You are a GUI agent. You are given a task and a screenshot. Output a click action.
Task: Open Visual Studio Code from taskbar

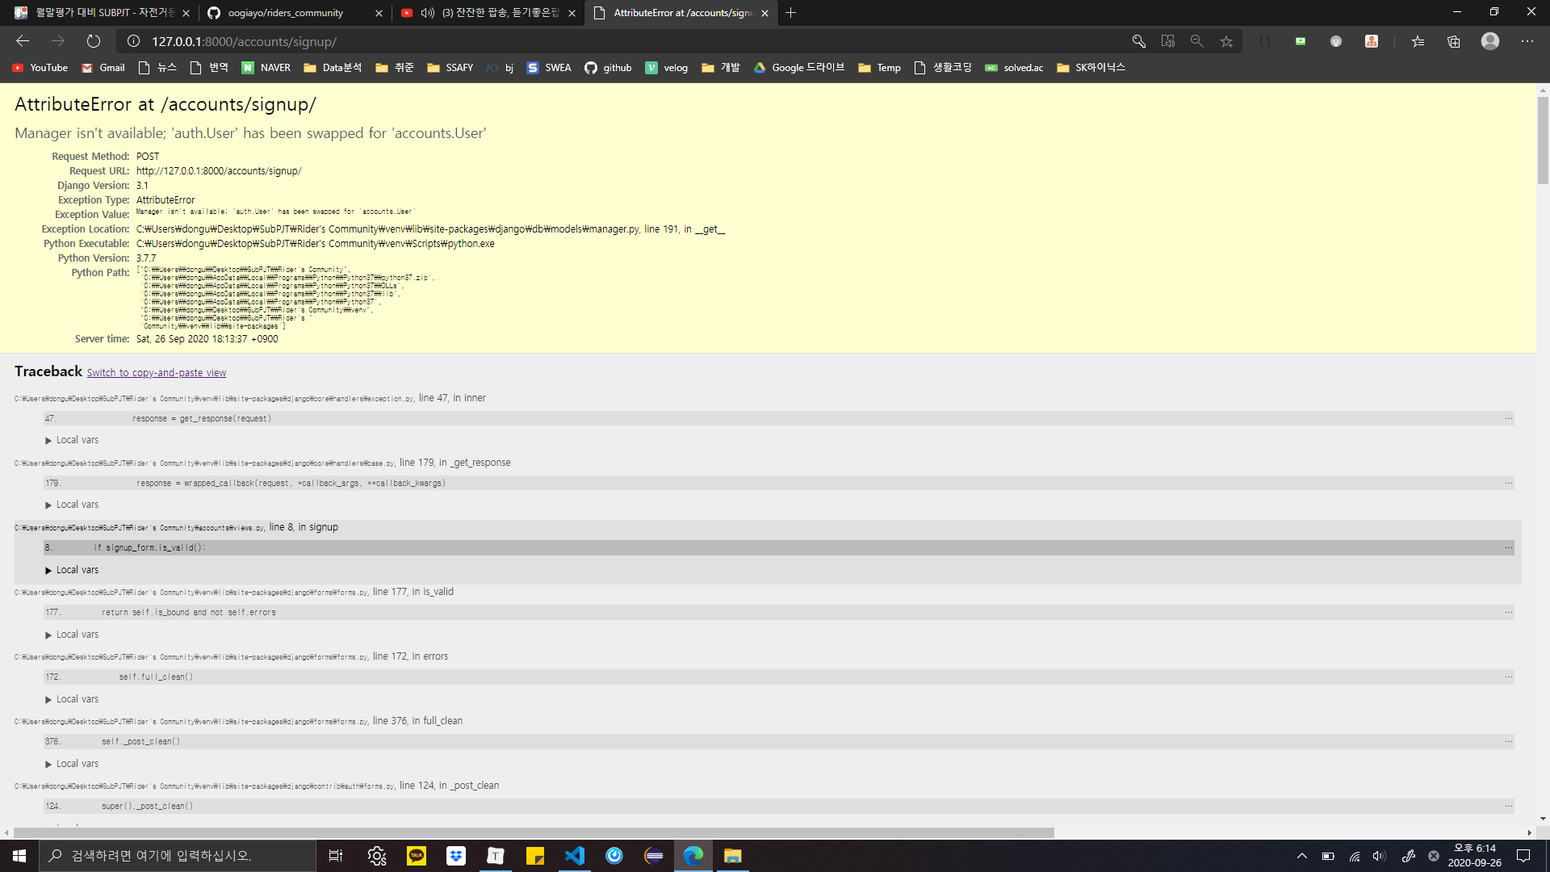tap(575, 855)
